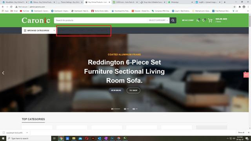The width and height of the screenshot is (251, 141).
Task: Open YouTube bookmark
Action: tap(24, 11)
